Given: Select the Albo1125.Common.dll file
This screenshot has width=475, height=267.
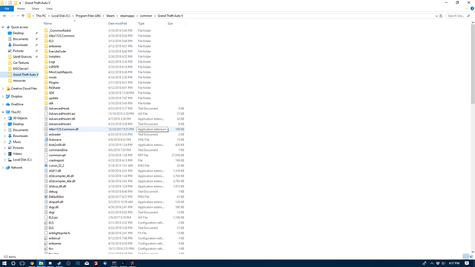Looking at the screenshot, I should point(63,129).
